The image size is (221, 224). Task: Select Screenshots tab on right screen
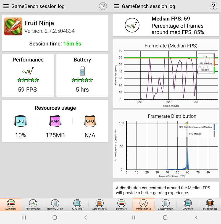pos(210,204)
